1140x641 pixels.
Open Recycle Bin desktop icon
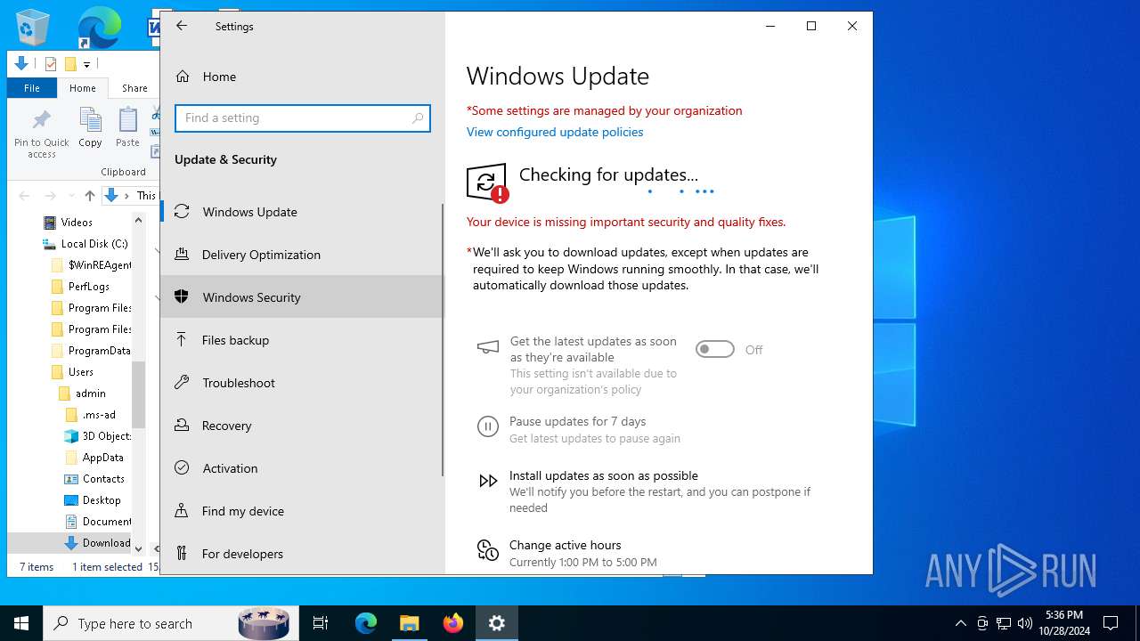click(33, 28)
